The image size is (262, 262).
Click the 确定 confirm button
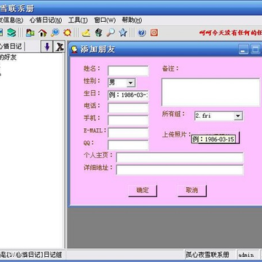tap(143, 191)
